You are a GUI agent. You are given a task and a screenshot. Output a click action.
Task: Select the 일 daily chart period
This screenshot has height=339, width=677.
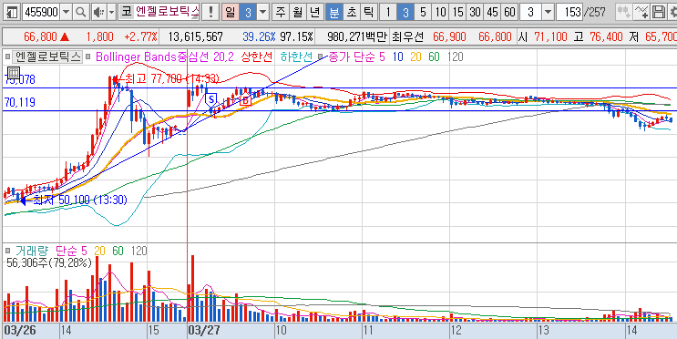(x=231, y=12)
